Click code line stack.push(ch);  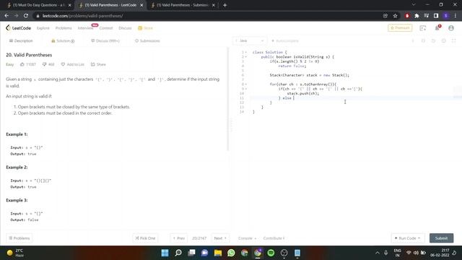[x=303, y=93]
